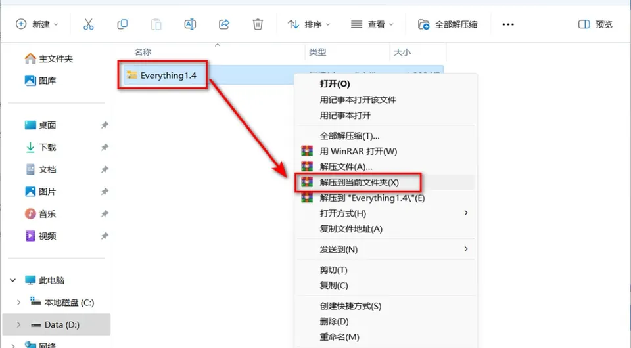
Task: Click the Paste clipboard icon
Action: tap(156, 24)
